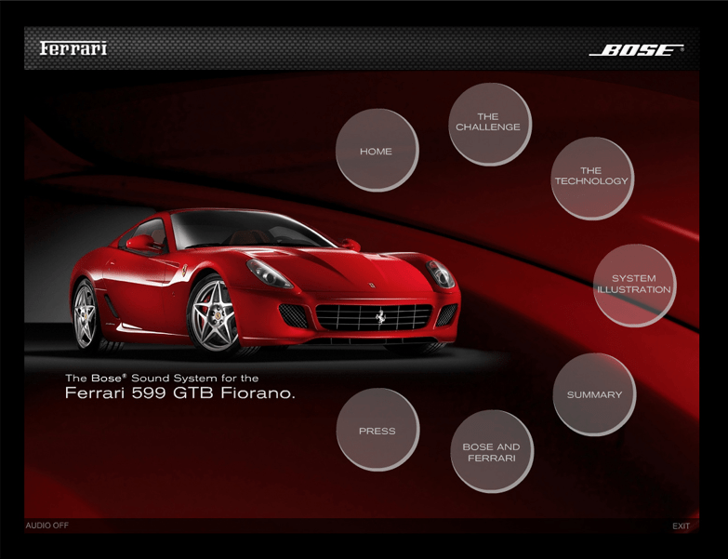Open the Home circle menu
Screen dimensions: 728x559
pos(377,151)
